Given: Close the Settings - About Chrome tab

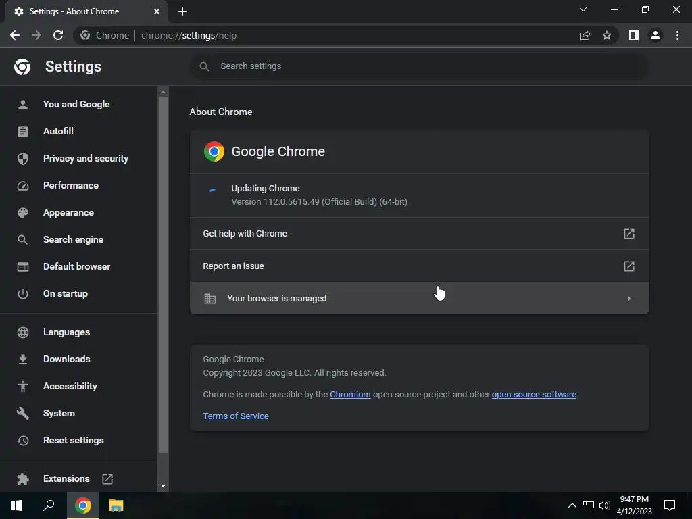Looking at the screenshot, I should [157, 11].
